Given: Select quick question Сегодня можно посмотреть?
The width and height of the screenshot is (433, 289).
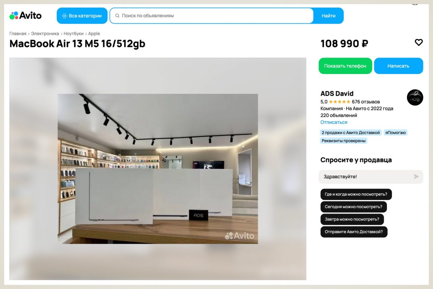Looking at the screenshot, I should point(353,207).
